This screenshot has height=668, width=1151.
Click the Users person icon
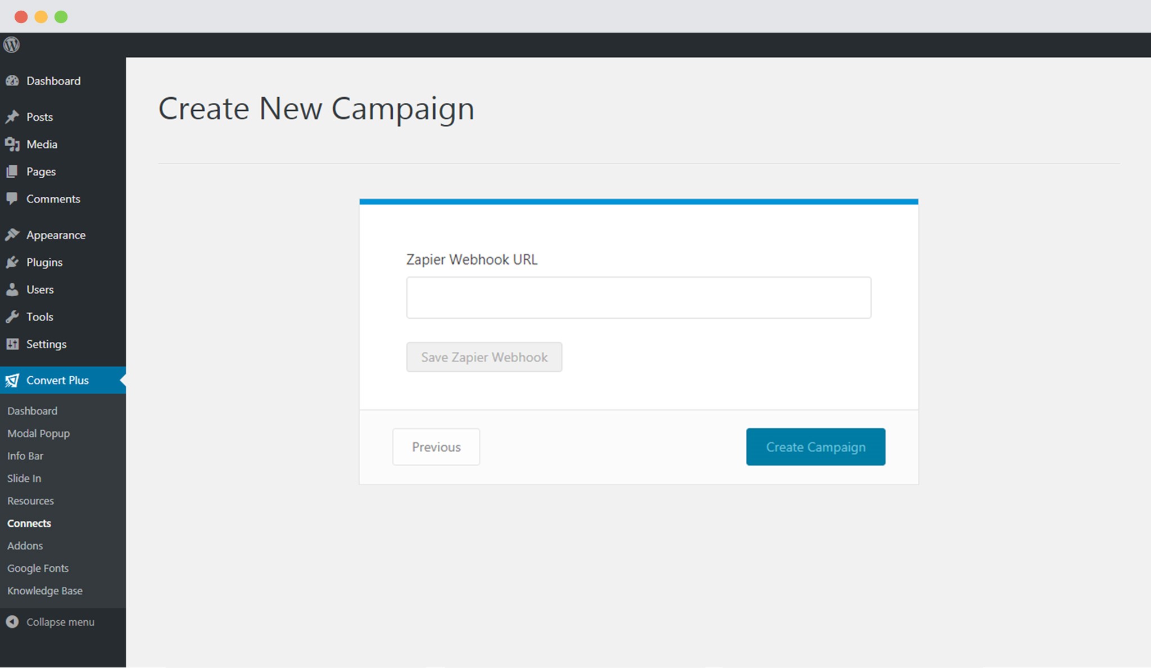(x=12, y=290)
